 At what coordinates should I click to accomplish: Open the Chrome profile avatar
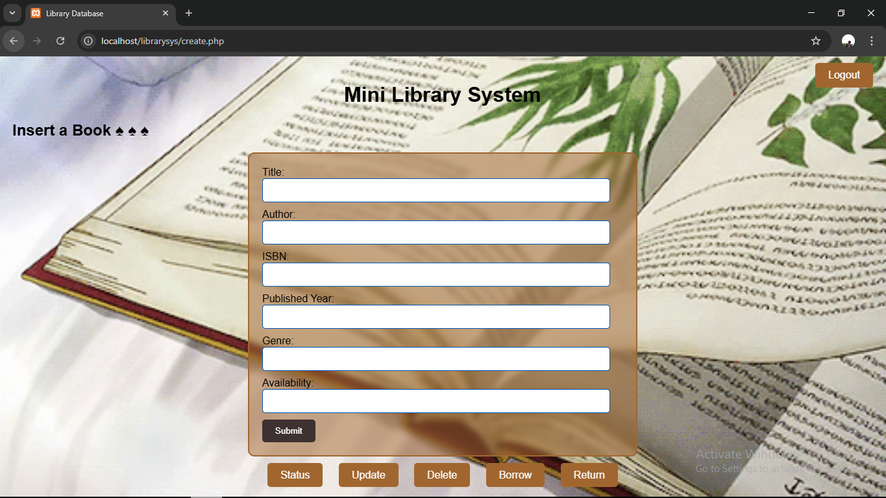pos(848,41)
